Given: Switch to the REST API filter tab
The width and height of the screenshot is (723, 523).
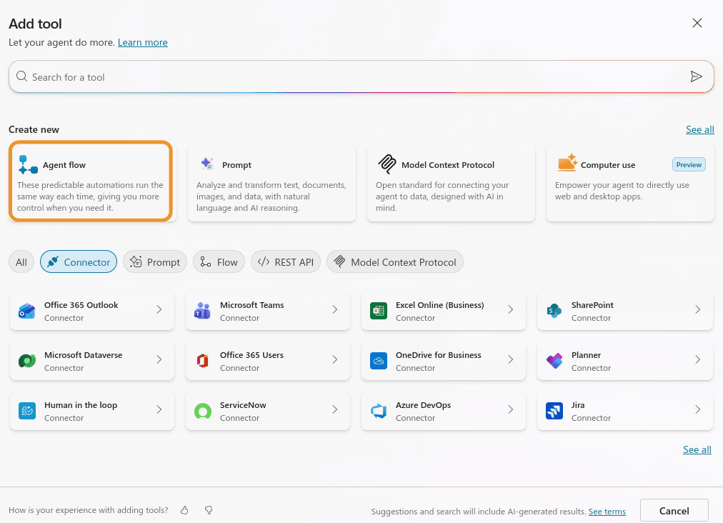Looking at the screenshot, I should [286, 262].
